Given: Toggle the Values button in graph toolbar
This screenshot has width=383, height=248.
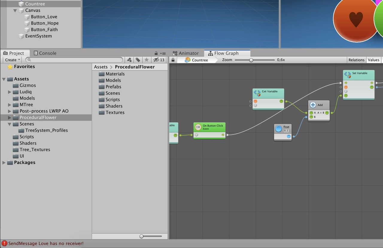Looking at the screenshot, I should (x=373, y=60).
